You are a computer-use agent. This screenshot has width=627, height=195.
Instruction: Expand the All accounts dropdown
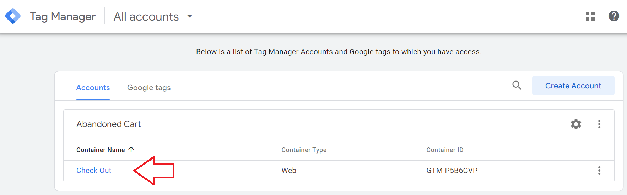click(153, 17)
